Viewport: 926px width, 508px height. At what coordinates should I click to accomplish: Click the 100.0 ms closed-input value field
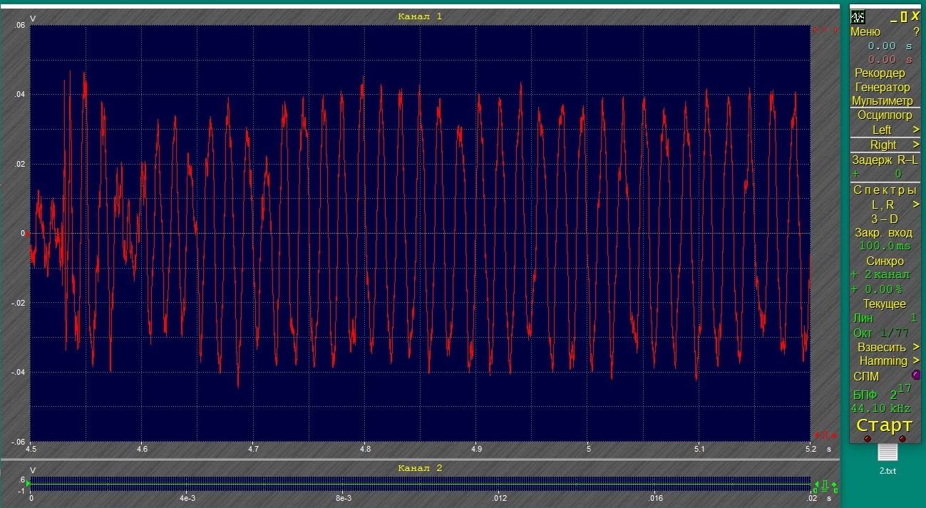coord(881,246)
